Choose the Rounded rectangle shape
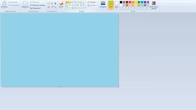The width and height of the screenshot is (196, 110). pyautogui.click(x=78, y=2)
